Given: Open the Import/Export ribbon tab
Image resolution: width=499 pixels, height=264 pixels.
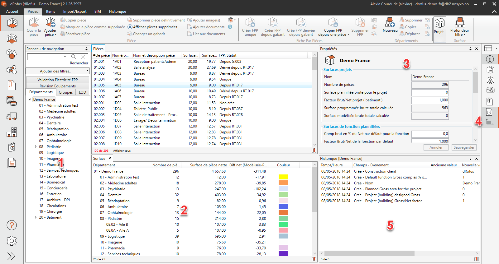Looking at the screenshot, I should click(x=75, y=12).
